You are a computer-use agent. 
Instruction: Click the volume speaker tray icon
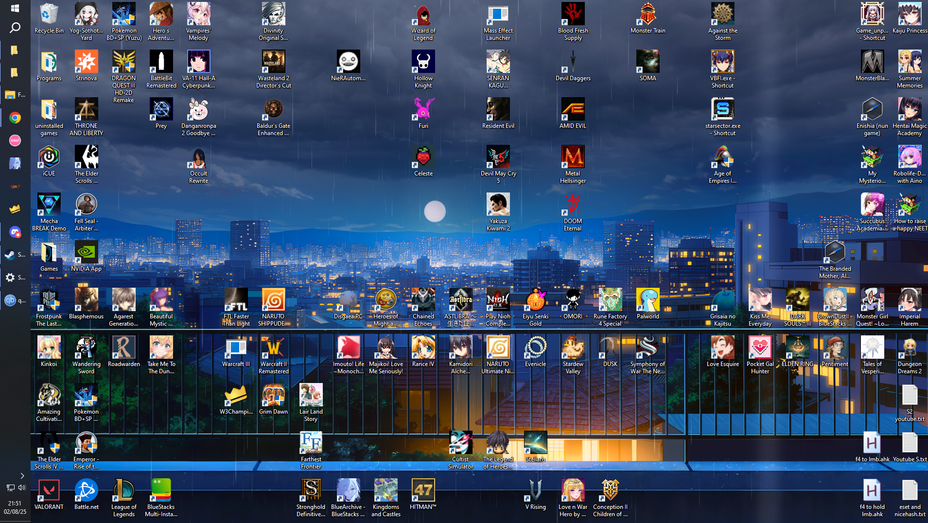(x=22, y=488)
